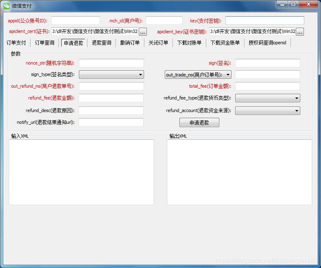
Task: Select the 申请退款 tab
Action: pyautogui.click(x=73, y=43)
